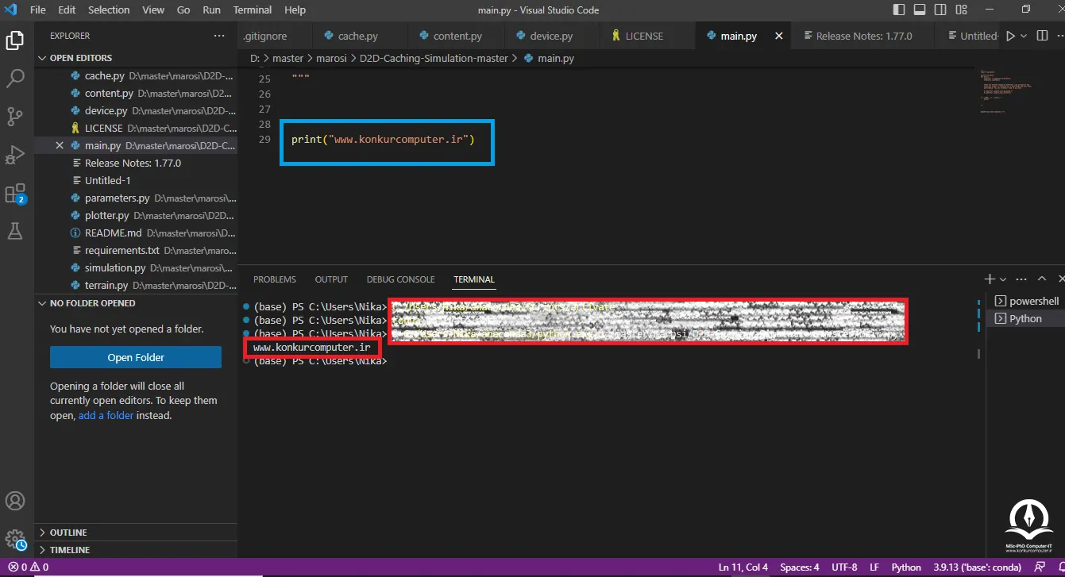The image size is (1065, 577).
Task: Open the Source Control view
Action: click(15, 117)
